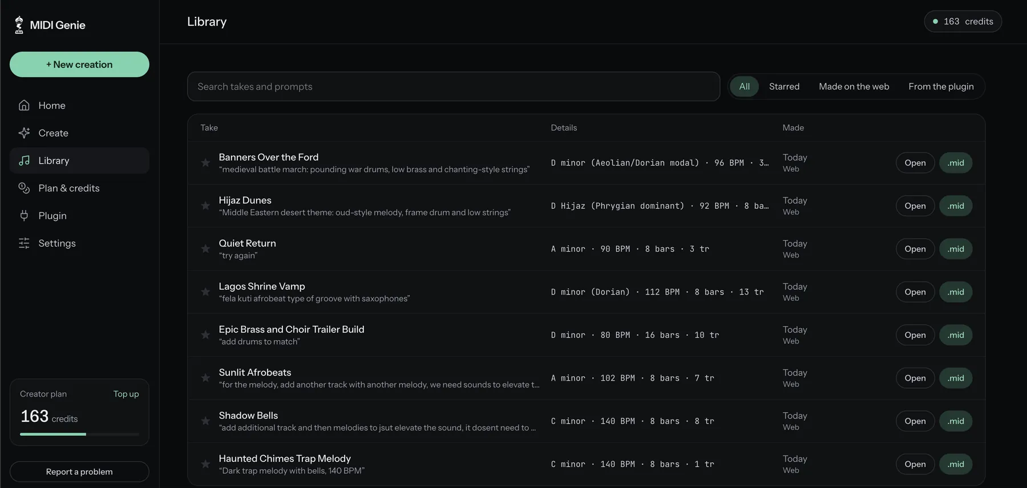
Task: Click the Made column header
Action: [793, 128]
